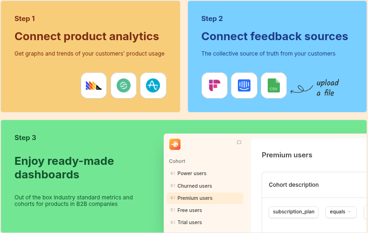
Task: Click the pink feedback source icon
Action: [215, 85]
